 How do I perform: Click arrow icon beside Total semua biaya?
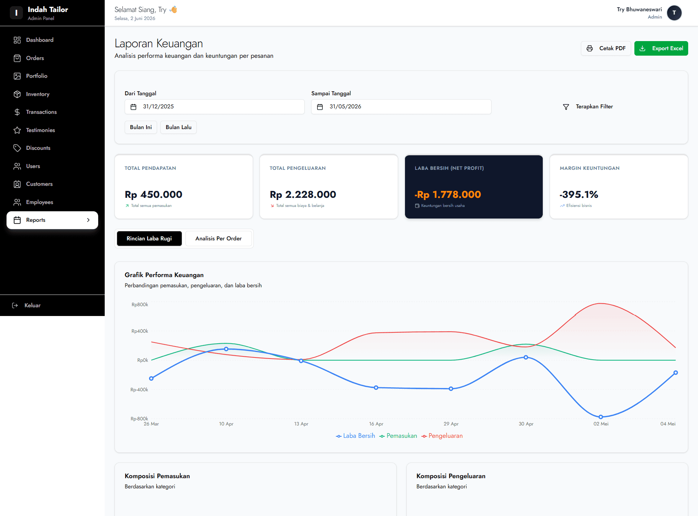pyautogui.click(x=272, y=206)
